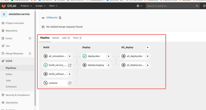The width and height of the screenshot is (206, 110).
Task: Open CI/CD Schedules page
Action: pos(11,87)
